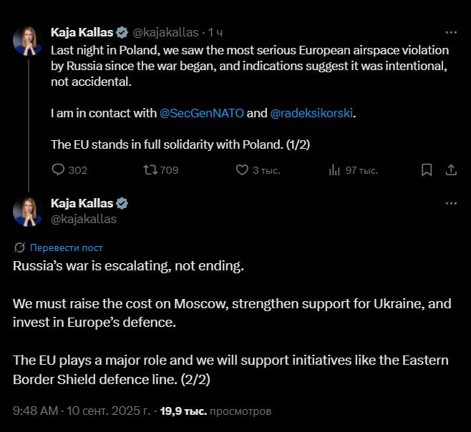Image resolution: width=471 pixels, height=432 pixels.
Task: Open Kaja Kallas avatar in first tweet
Action: click(28, 41)
